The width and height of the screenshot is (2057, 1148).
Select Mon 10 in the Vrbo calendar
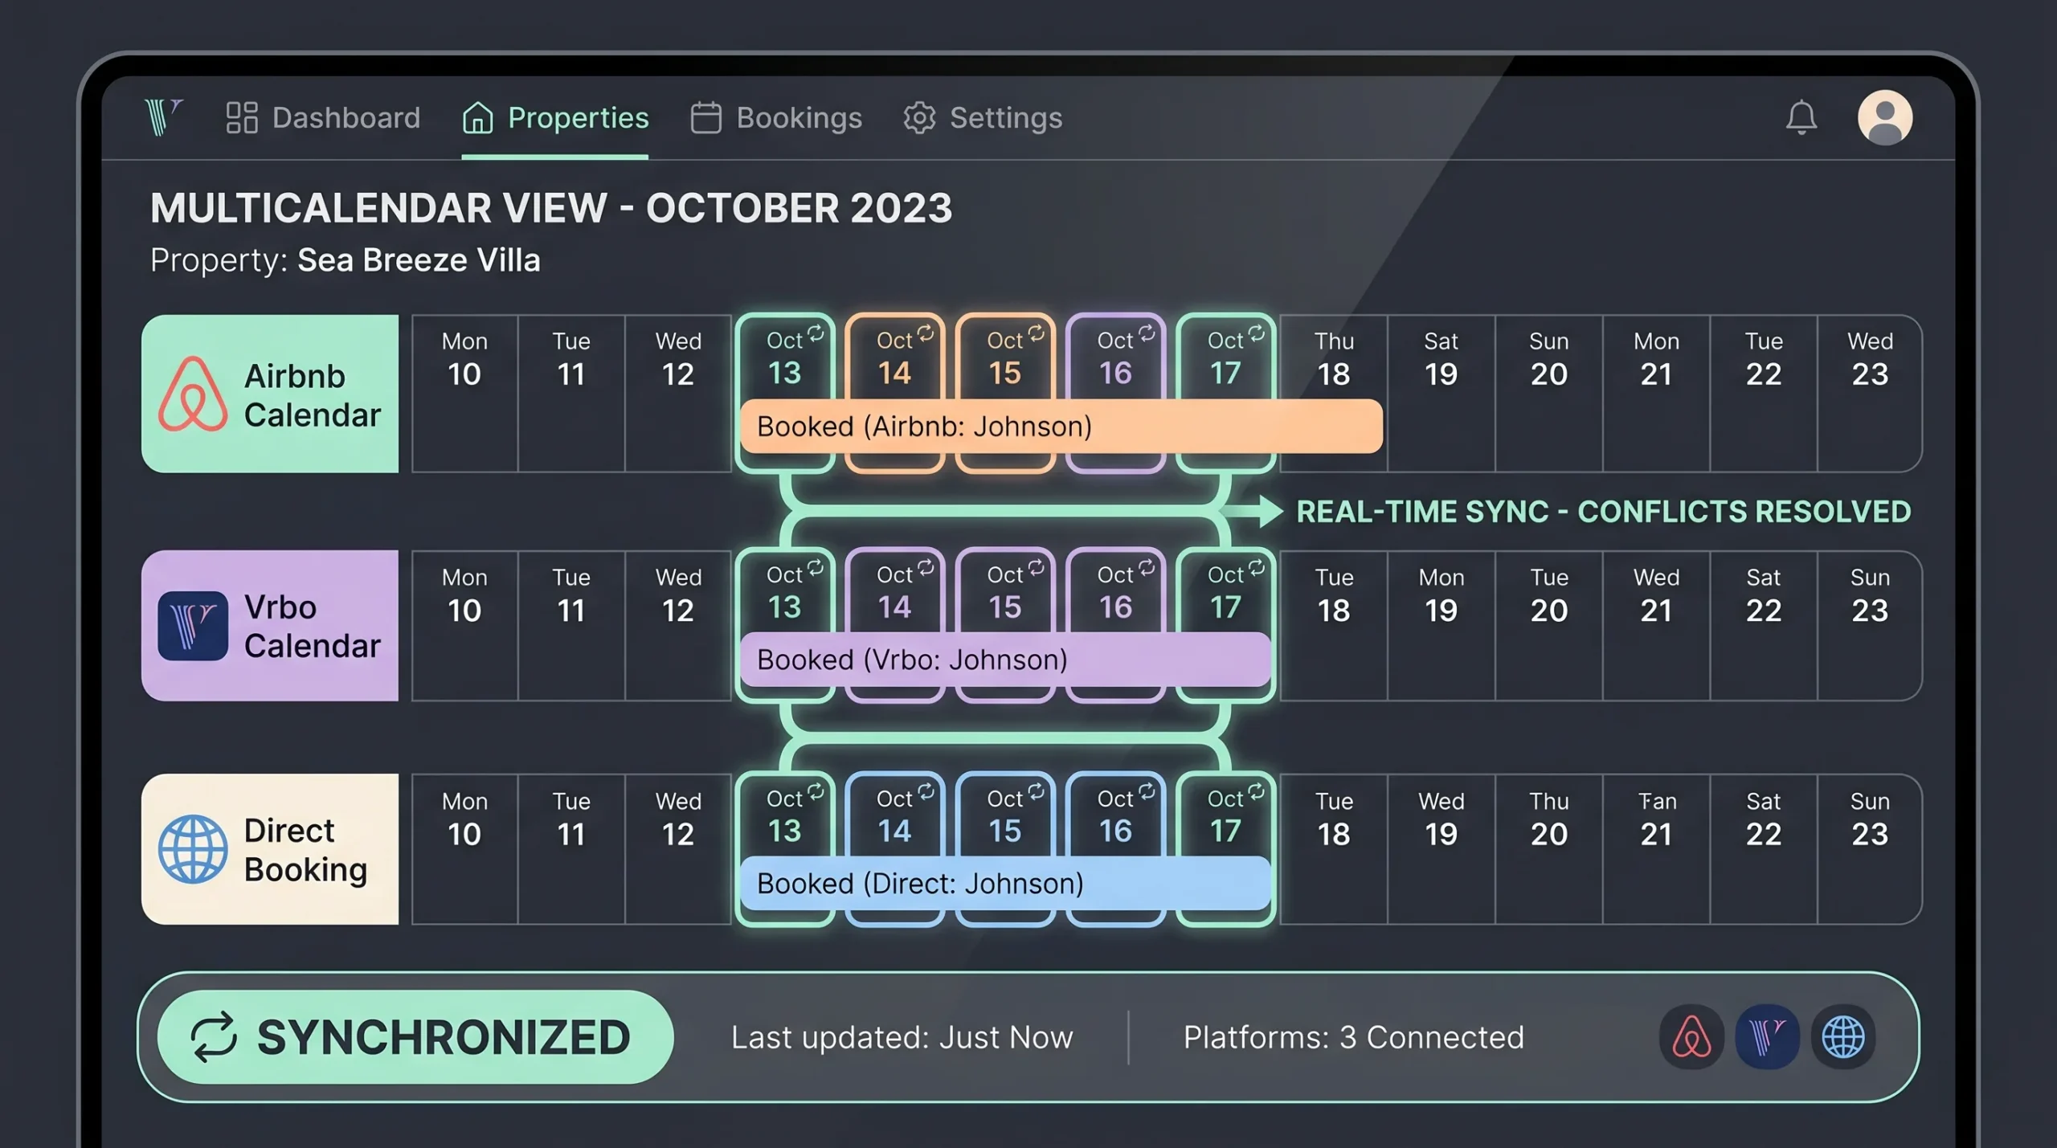[x=464, y=626]
